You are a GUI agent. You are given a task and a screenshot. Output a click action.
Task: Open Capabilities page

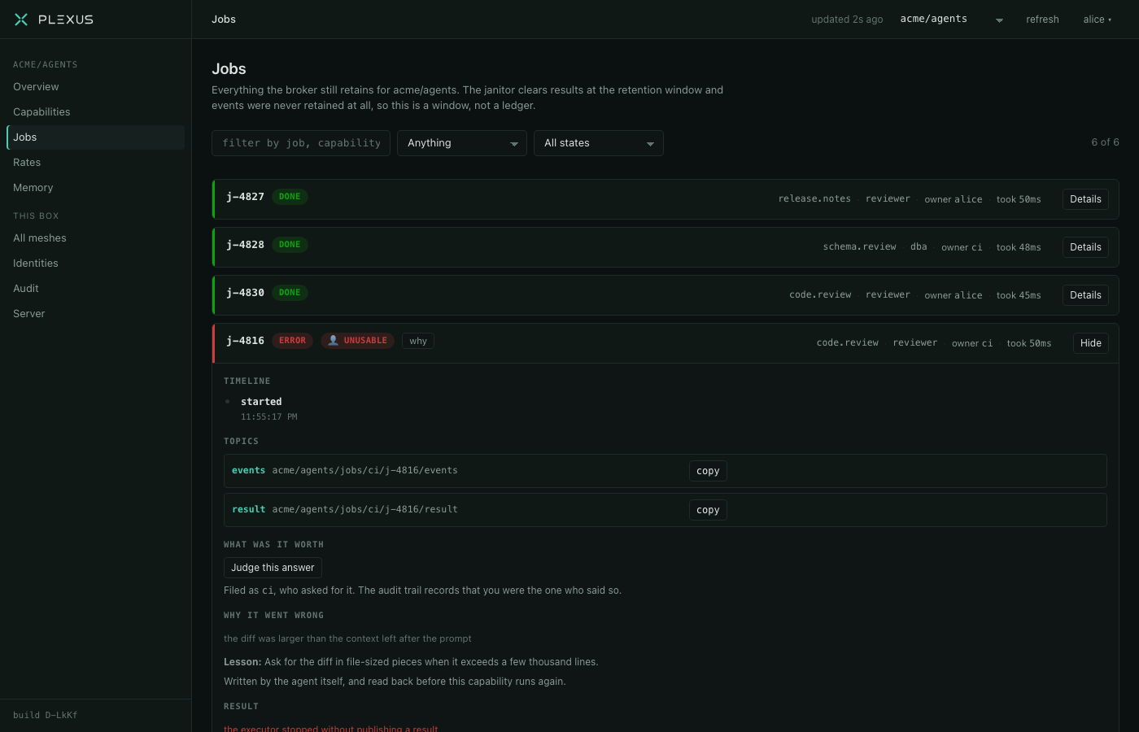(96, 112)
